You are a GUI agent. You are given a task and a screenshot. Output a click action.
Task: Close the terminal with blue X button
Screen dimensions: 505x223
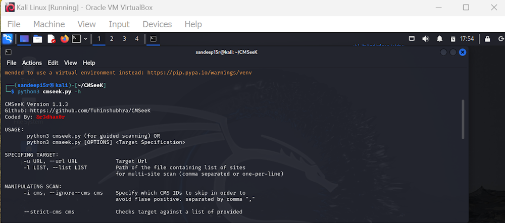click(x=463, y=52)
